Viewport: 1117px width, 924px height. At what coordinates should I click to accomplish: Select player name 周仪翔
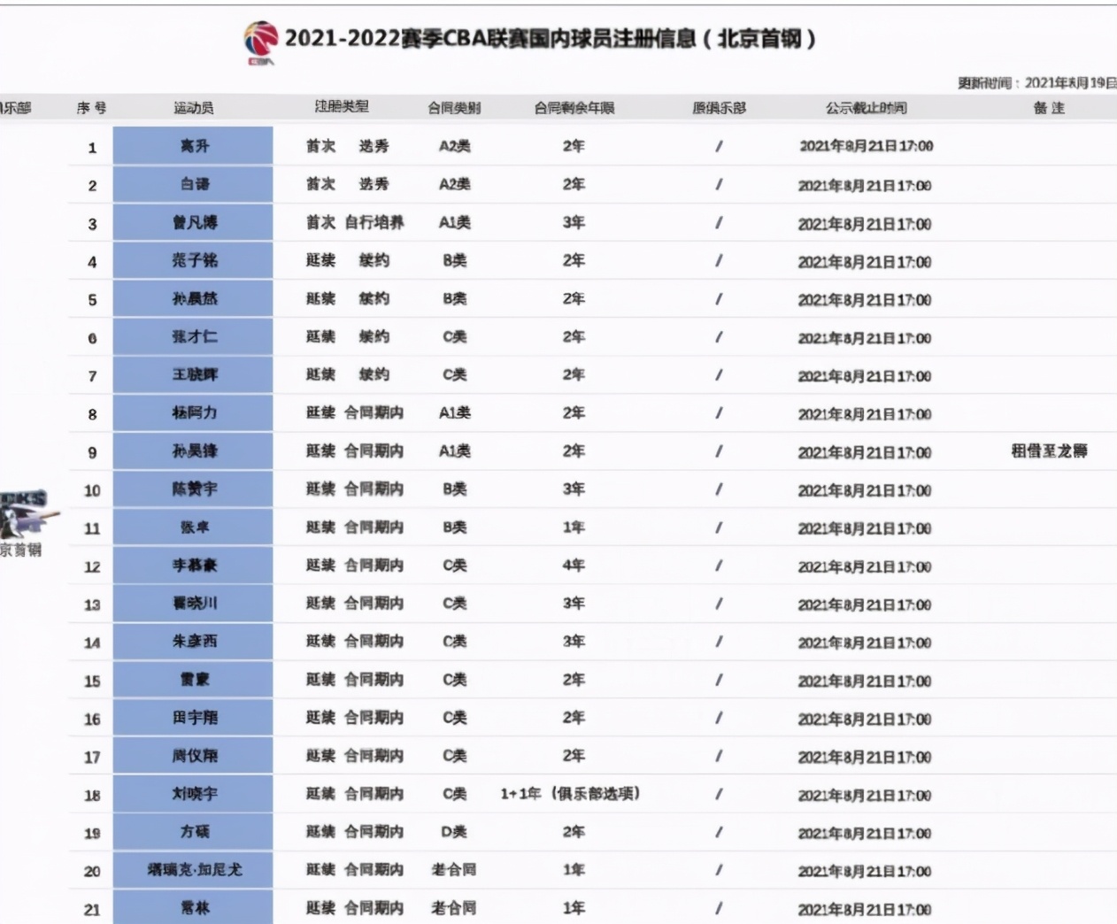click(193, 755)
